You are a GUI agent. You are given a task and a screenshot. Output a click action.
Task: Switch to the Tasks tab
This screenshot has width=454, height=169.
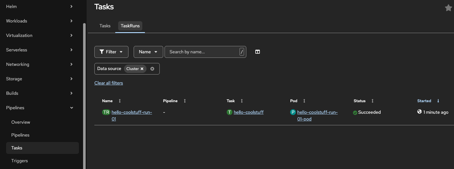point(105,26)
